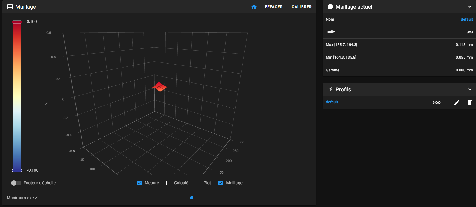The image size is (476, 207).
Task: Edit the default profile with pencil icon
Action: click(457, 102)
